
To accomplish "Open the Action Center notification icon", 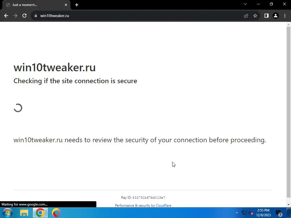I will (279, 213).
